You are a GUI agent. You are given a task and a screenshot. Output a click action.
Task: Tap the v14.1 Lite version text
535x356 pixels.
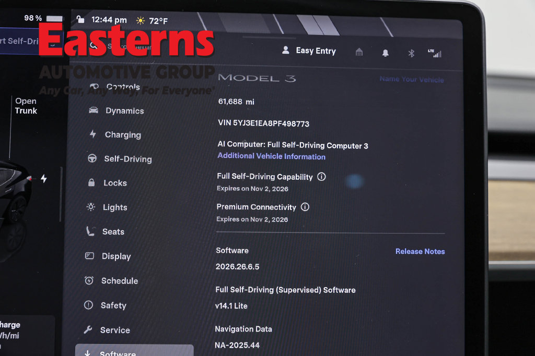tap(231, 305)
